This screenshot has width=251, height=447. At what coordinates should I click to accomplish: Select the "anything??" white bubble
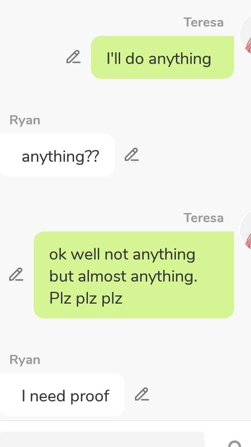(57, 155)
